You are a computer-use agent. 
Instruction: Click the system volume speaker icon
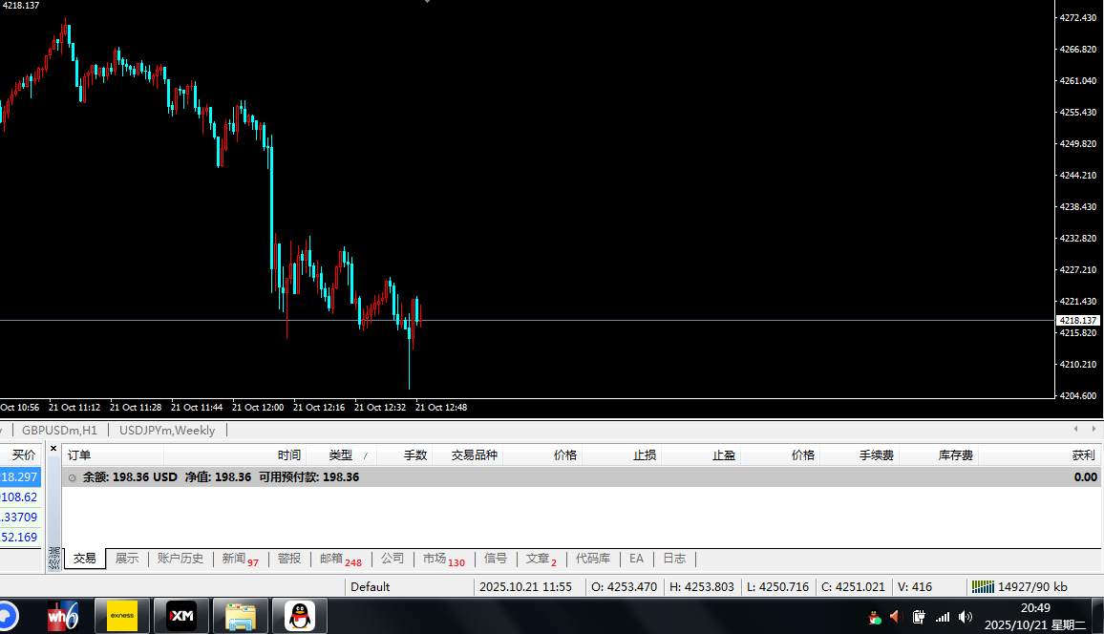pyautogui.click(x=966, y=617)
